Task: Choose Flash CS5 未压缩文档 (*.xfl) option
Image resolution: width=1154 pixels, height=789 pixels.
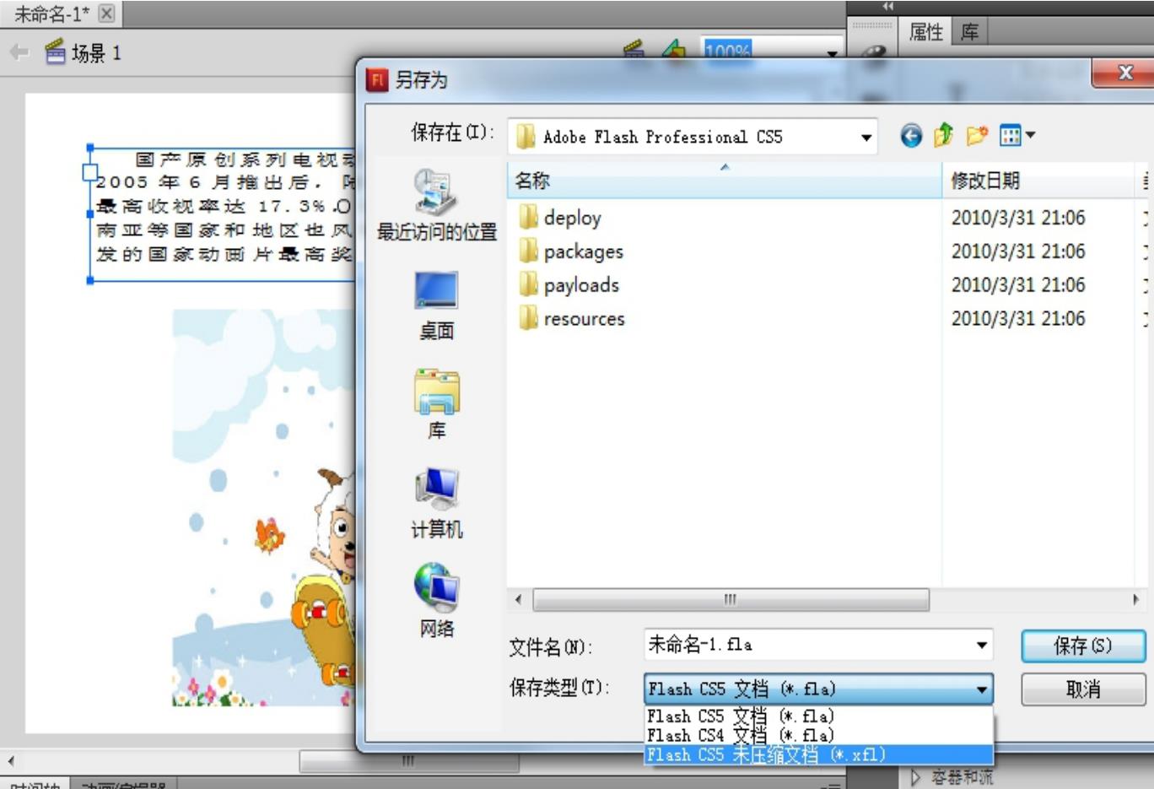Action: coord(818,754)
